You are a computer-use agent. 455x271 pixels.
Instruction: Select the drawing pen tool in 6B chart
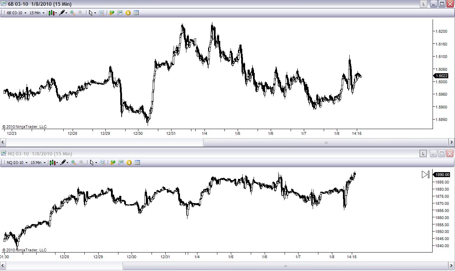[62, 13]
